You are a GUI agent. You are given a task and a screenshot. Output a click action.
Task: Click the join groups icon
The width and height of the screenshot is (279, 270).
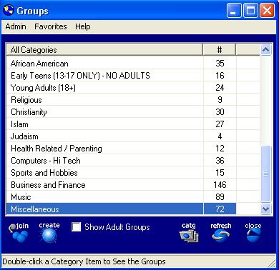[19, 232]
